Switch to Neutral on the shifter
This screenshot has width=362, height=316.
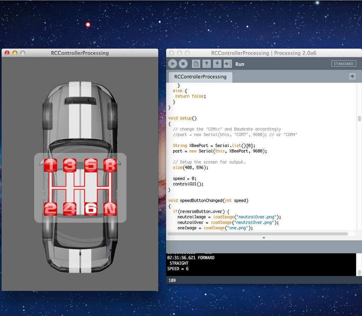click(110, 209)
